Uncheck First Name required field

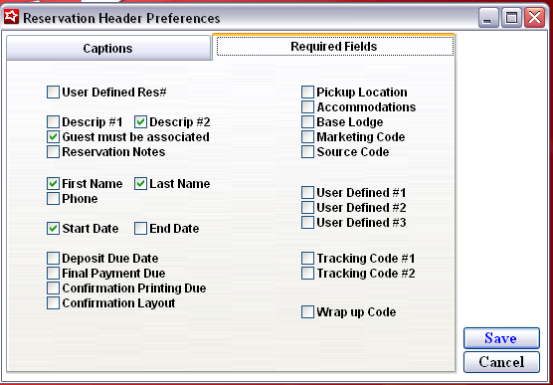click(53, 183)
